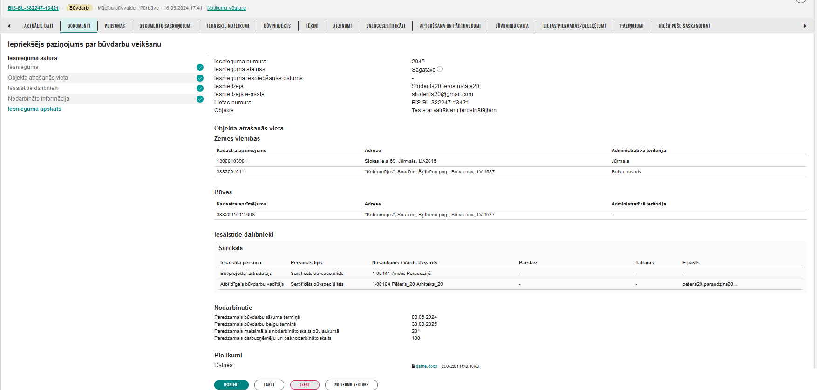This screenshot has height=390, width=817.
Task: Open the Tehniskie noteikumi tab
Action: (228, 26)
